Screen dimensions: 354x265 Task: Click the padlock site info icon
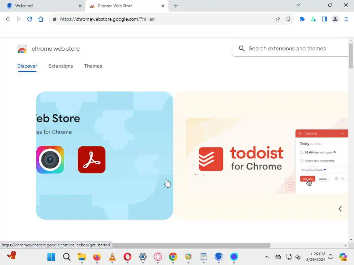(54, 19)
